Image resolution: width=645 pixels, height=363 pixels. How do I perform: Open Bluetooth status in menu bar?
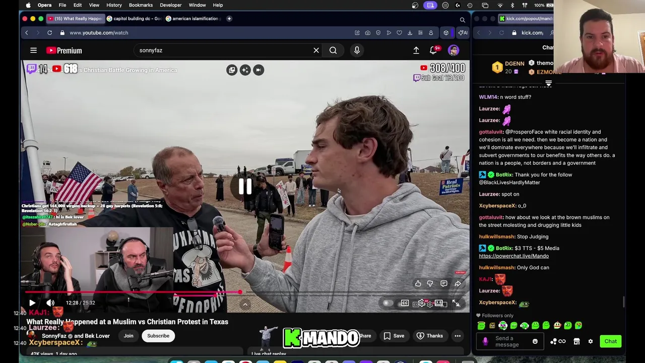[512, 5]
